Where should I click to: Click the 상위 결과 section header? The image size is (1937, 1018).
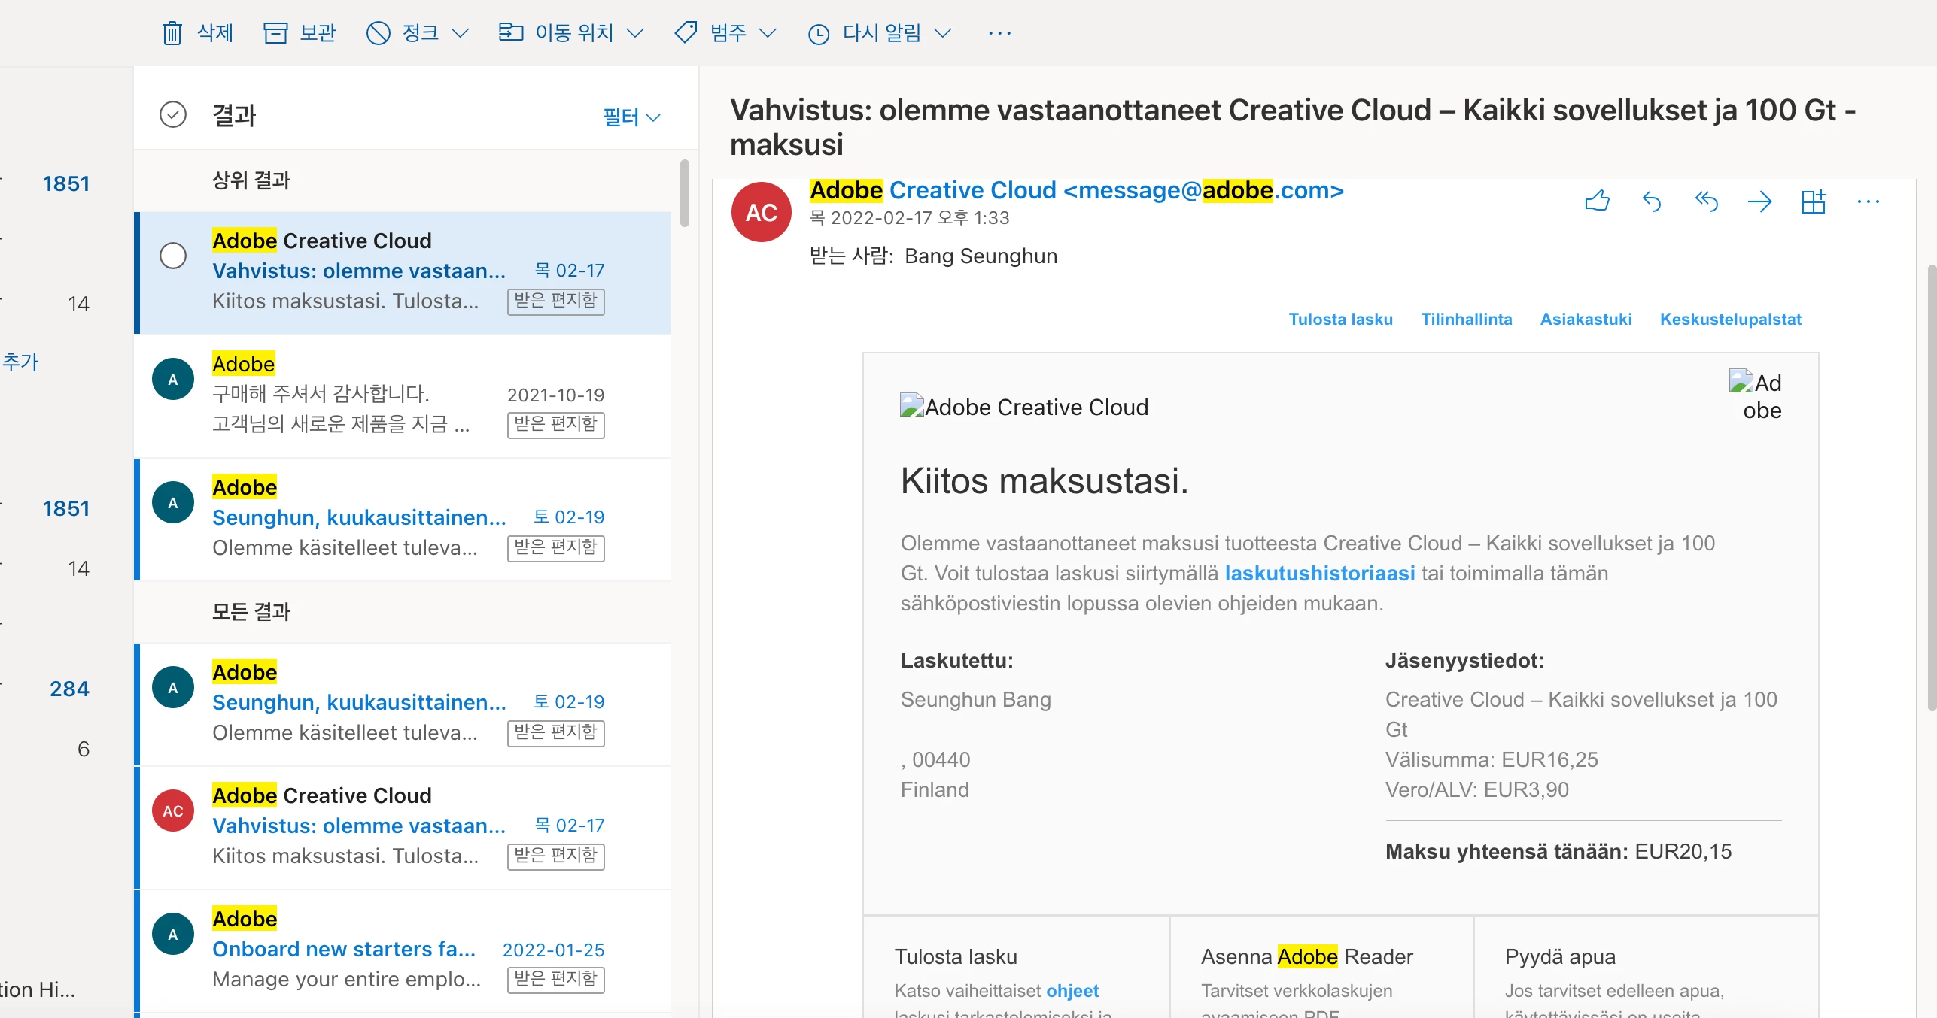[x=251, y=180]
